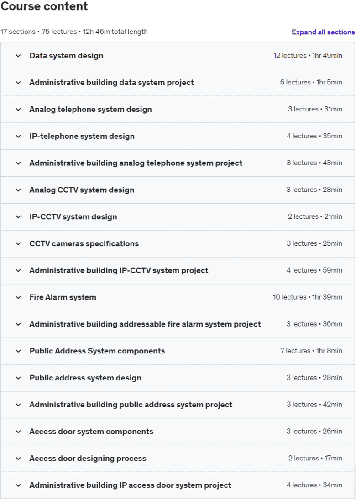This screenshot has width=356, height=501.
Task: Click '3 lectures • 36min' text
Action: pos(314,324)
